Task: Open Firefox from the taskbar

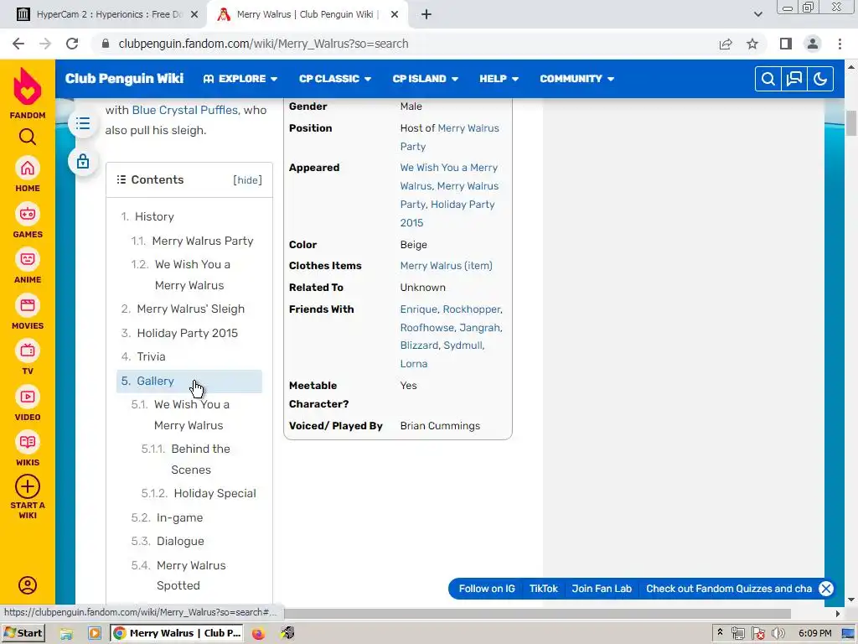Action: (258, 634)
